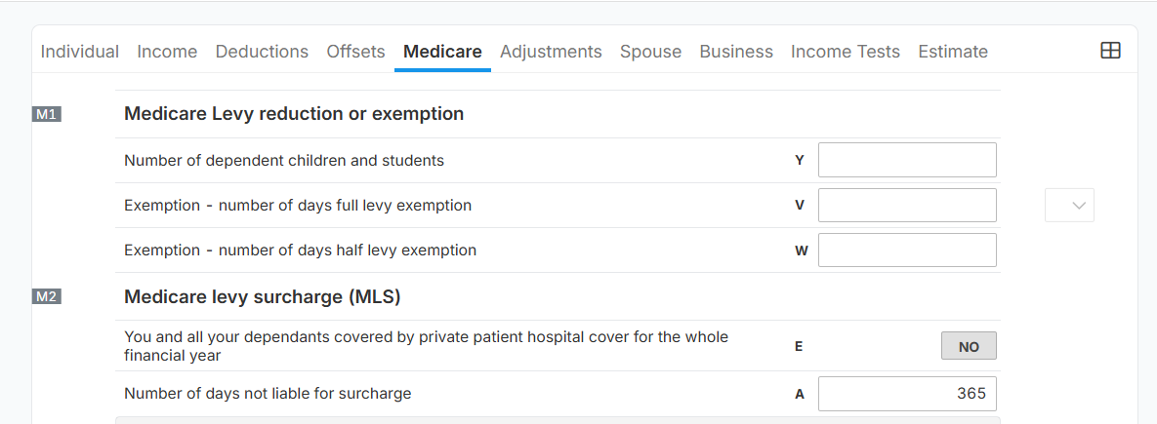The image size is (1157, 424).
Task: Switch to the Income tab
Action: (x=167, y=52)
